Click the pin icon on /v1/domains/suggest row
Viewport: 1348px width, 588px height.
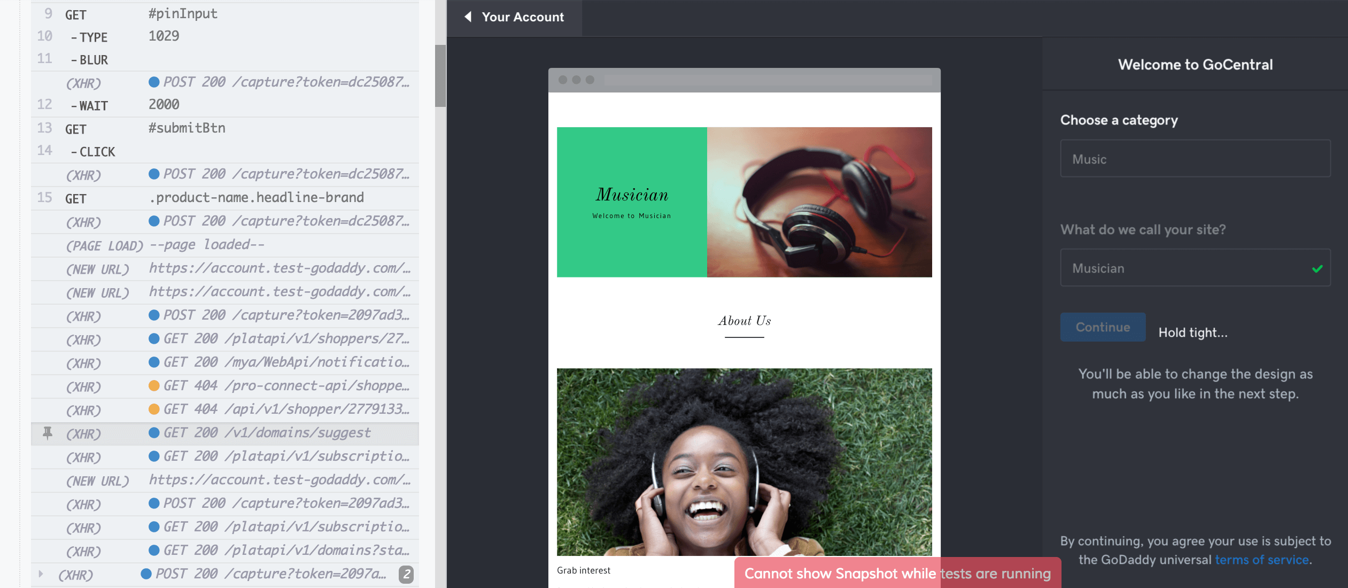pos(48,433)
